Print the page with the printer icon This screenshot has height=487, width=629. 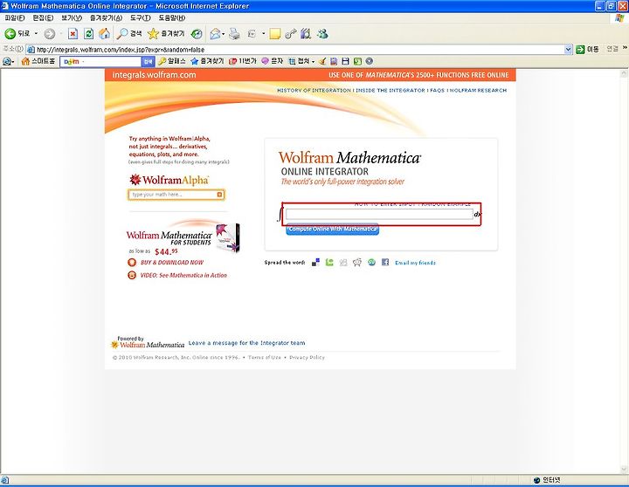coord(235,34)
